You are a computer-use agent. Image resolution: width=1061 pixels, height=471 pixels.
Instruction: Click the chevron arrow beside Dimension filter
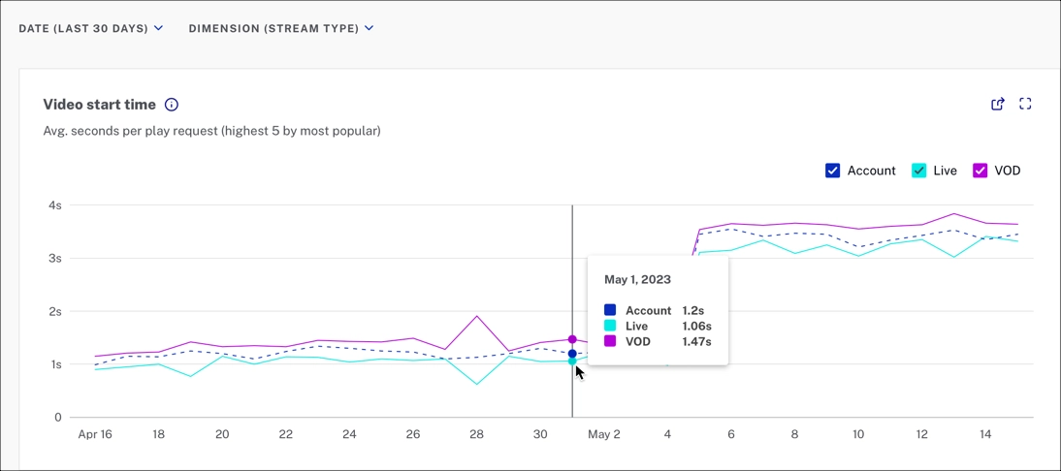coord(369,28)
